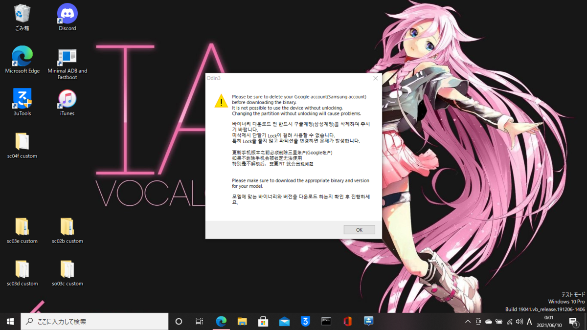Image resolution: width=587 pixels, height=330 pixels.
Task: Close the Odin3 warning dialog
Action: pos(375,78)
